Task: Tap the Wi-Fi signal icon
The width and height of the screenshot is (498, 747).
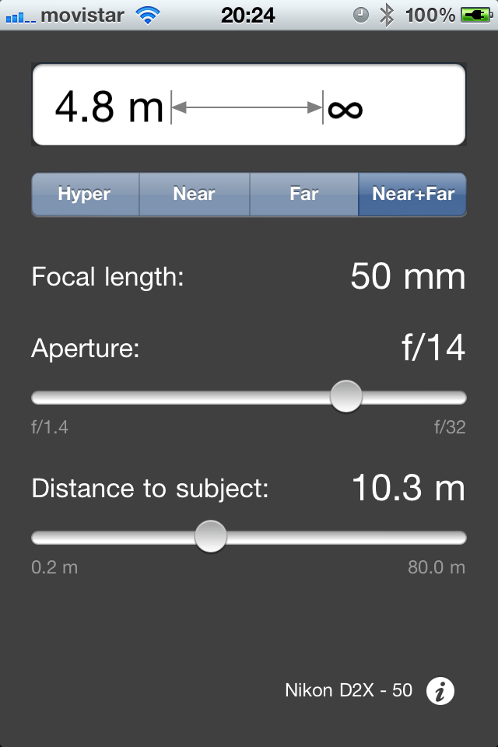Action: click(x=147, y=16)
